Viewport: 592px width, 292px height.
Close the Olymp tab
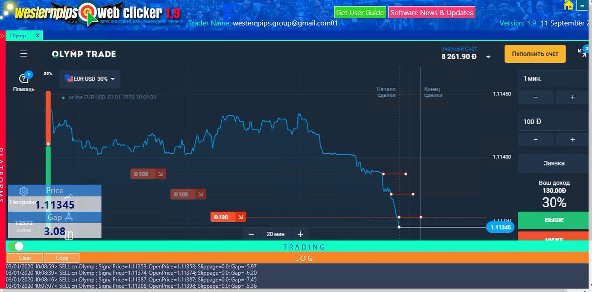(37, 36)
